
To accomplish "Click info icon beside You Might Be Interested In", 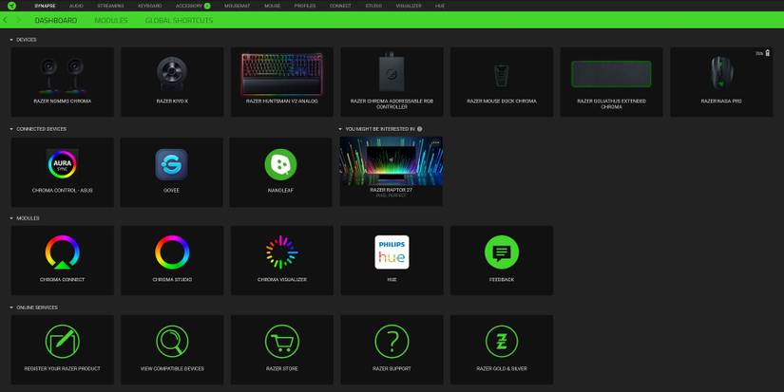I will pyautogui.click(x=419, y=129).
